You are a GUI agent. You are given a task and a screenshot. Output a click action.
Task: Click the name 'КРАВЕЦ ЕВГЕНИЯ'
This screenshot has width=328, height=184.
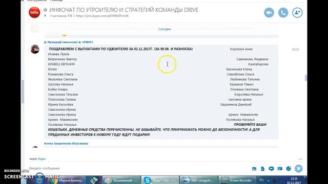pos(61,64)
